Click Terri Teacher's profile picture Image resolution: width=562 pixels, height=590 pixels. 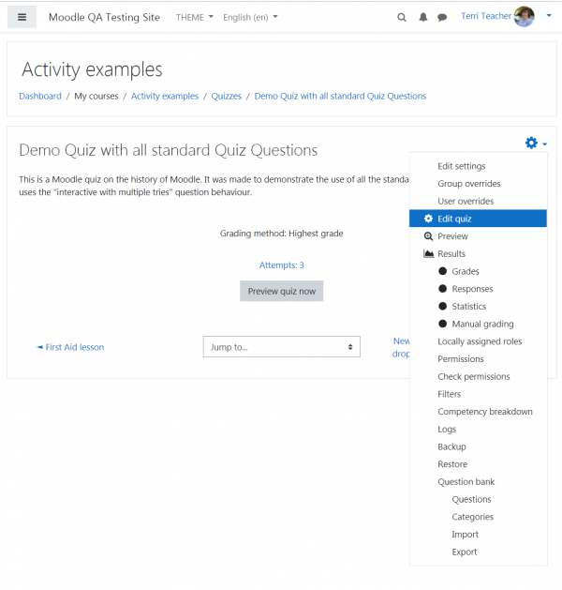point(524,17)
